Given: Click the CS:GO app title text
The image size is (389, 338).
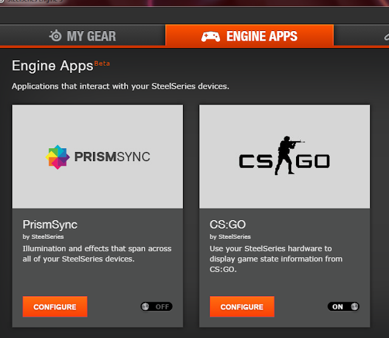Looking at the screenshot, I should [227, 224].
